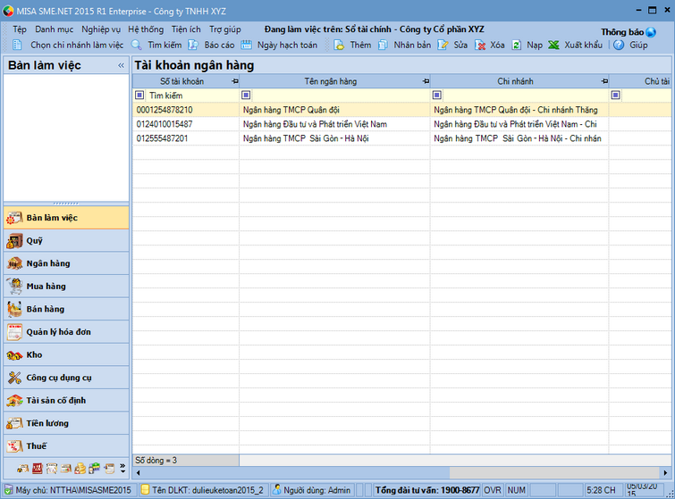675x499 pixels.
Task: Open the Quản lý hóa đơn module
Action: [66, 332]
